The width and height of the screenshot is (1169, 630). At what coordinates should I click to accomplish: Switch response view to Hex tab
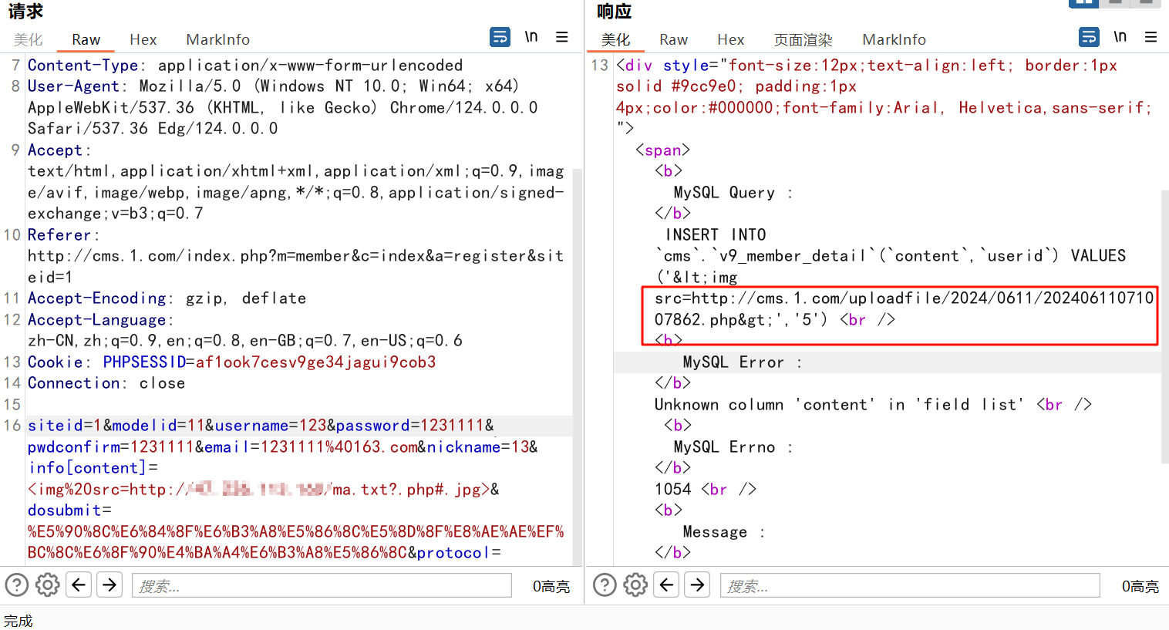tap(730, 39)
